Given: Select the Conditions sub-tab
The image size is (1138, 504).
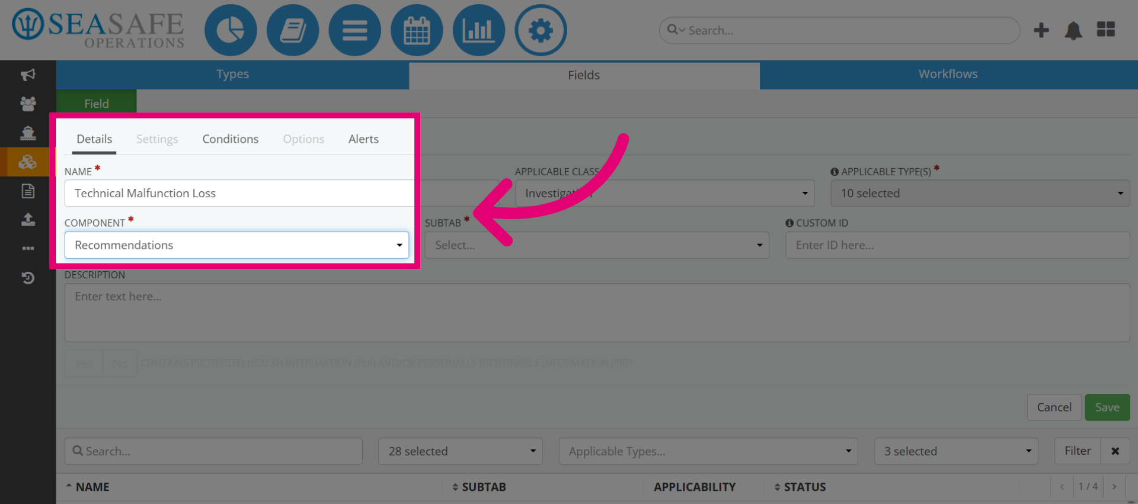Looking at the screenshot, I should pos(231,139).
